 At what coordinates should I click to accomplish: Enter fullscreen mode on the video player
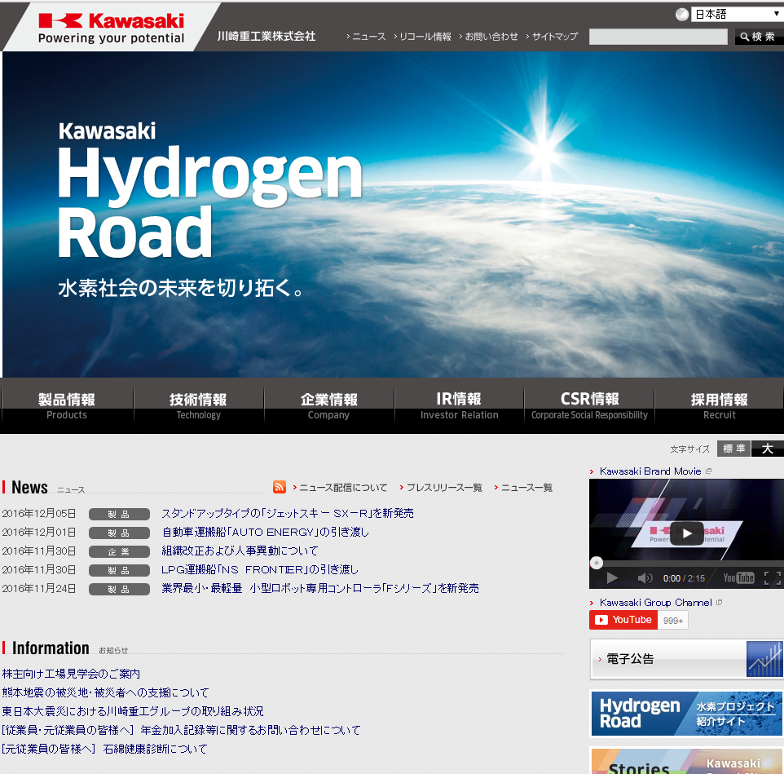(x=772, y=578)
